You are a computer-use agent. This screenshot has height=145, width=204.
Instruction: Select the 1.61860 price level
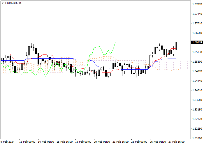(197, 138)
